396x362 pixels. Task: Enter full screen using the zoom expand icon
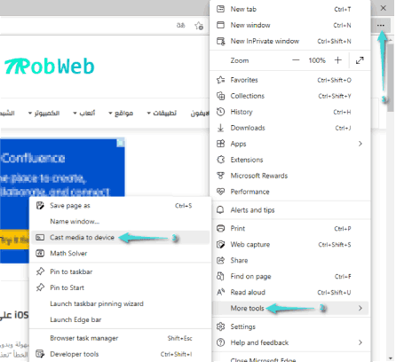tap(360, 60)
